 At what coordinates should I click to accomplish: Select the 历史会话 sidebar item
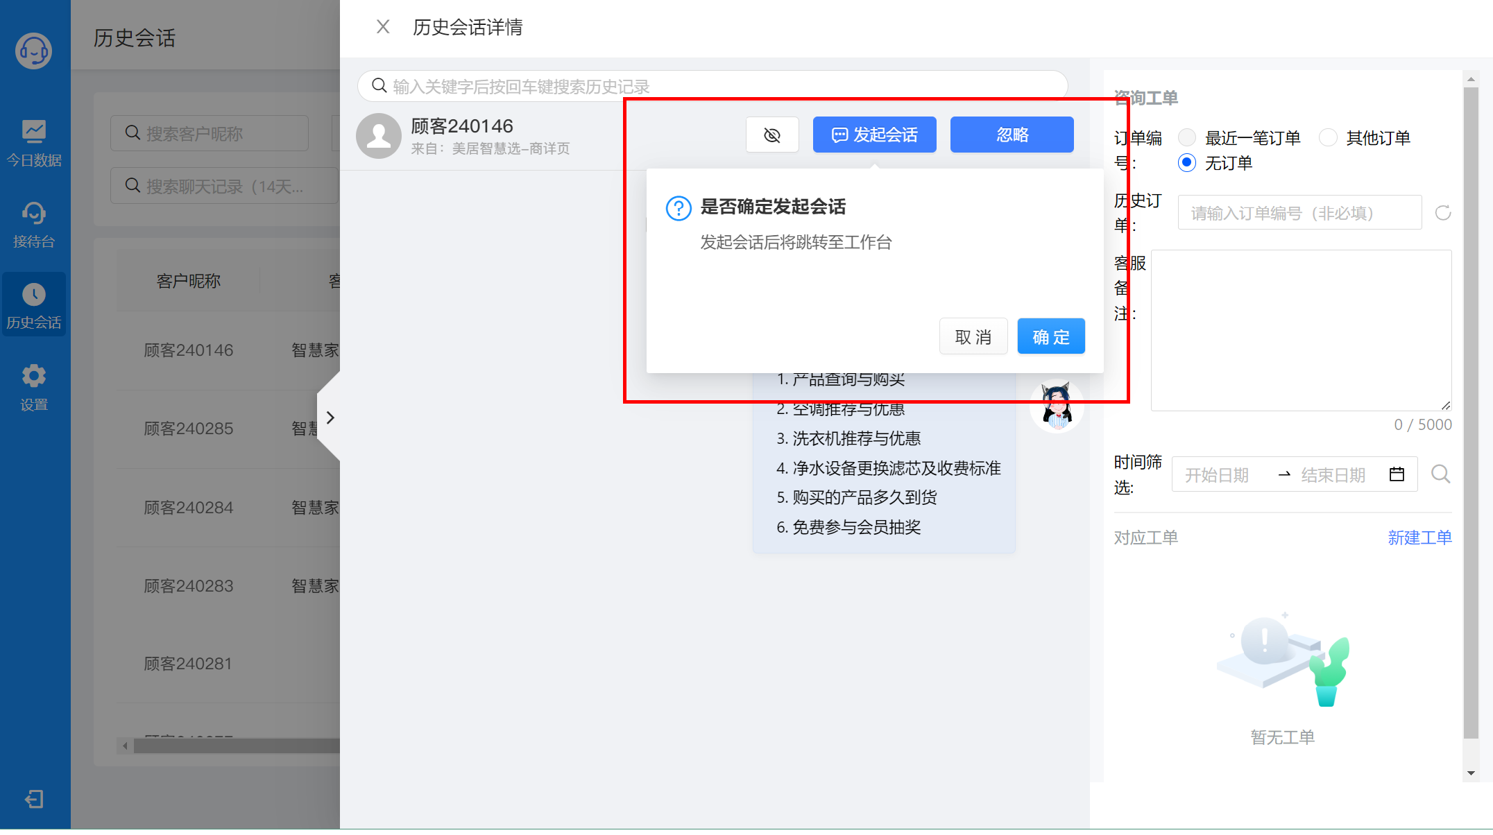click(33, 305)
